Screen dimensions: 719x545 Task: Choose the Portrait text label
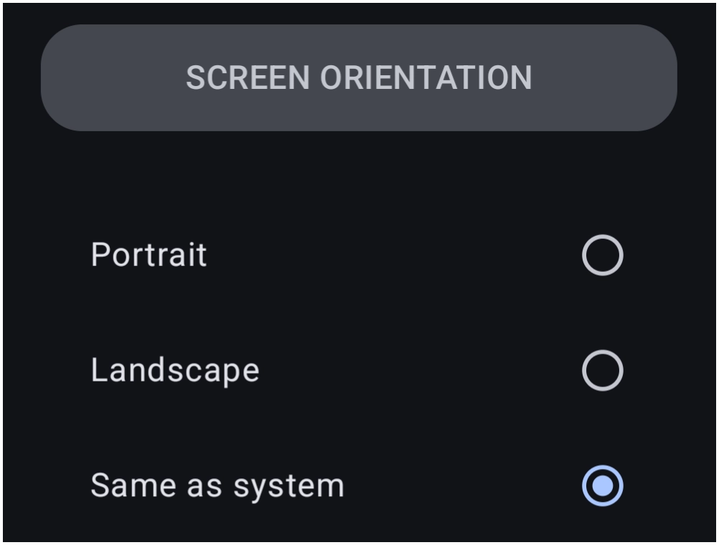[x=149, y=255]
